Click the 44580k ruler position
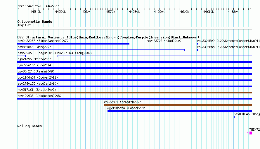Screen dimensions: 260x149 (134, 12)
